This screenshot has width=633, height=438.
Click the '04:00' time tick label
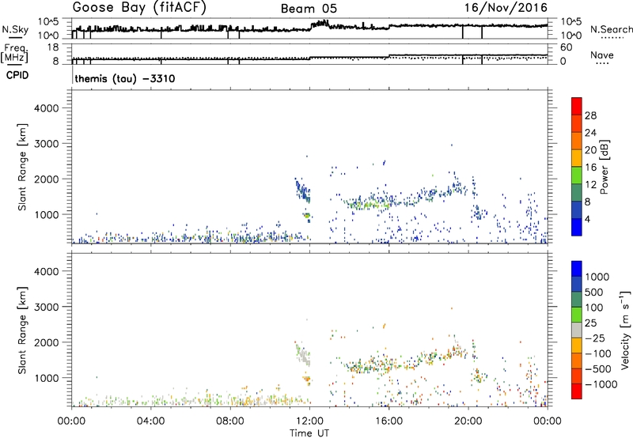pyautogui.click(x=150, y=421)
